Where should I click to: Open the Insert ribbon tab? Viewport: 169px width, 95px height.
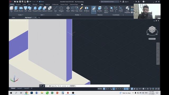coord(24,4)
